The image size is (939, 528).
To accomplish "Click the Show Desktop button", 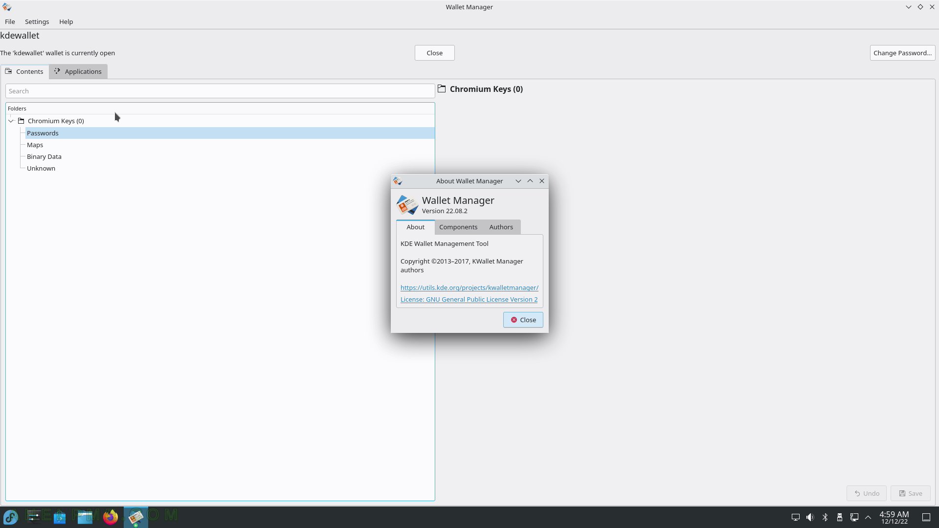I will [x=926, y=517].
